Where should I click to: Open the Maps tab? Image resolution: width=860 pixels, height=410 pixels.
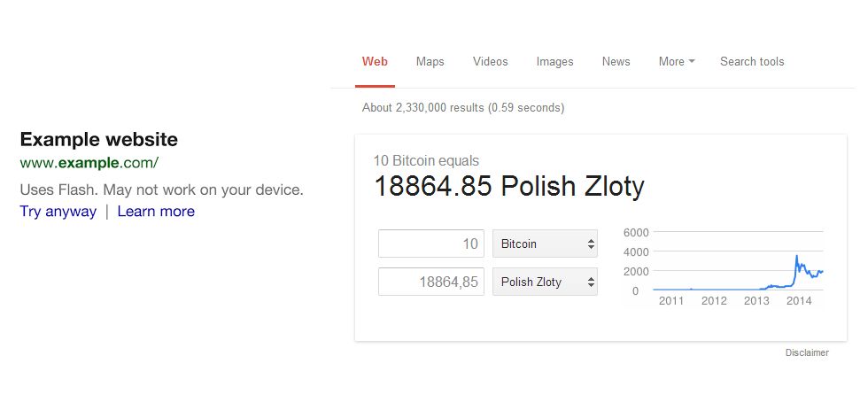[x=430, y=62]
